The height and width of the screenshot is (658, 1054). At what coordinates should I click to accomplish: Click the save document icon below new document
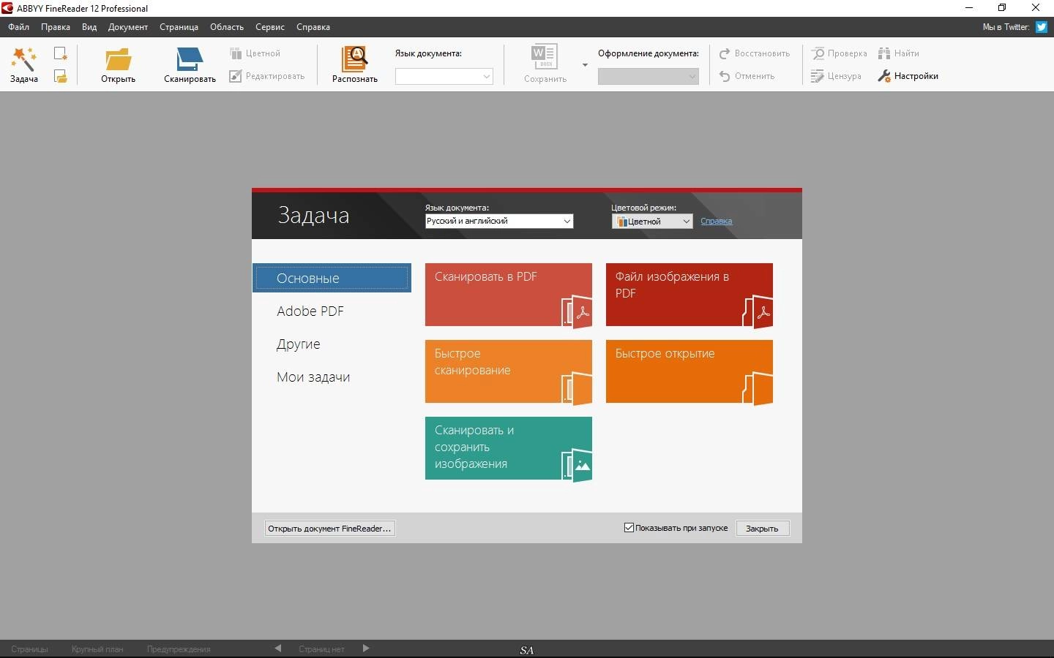(61, 76)
